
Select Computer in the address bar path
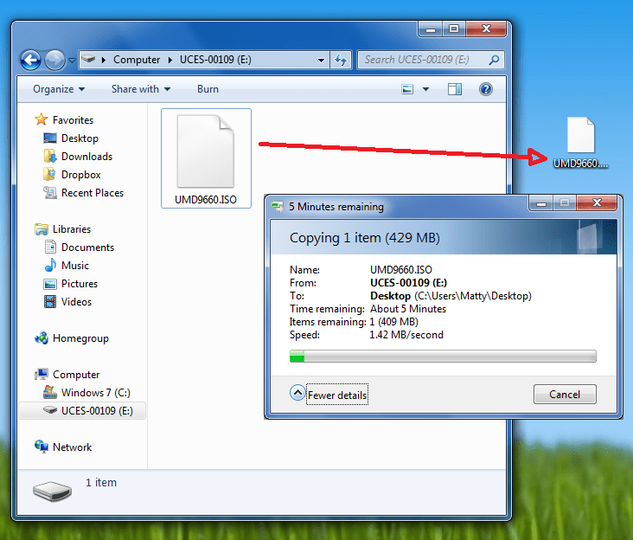click(137, 60)
